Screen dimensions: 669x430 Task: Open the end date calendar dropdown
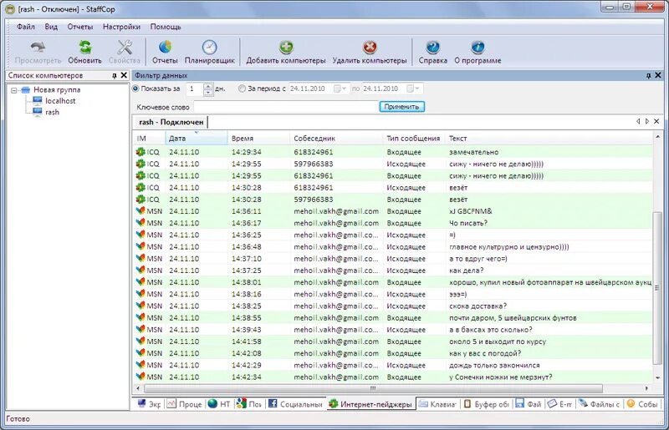pos(413,89)
